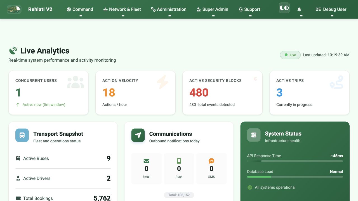Click the Rehlati V2 brand title
This screenshot has height=201, width=358.
coord(40,9)
